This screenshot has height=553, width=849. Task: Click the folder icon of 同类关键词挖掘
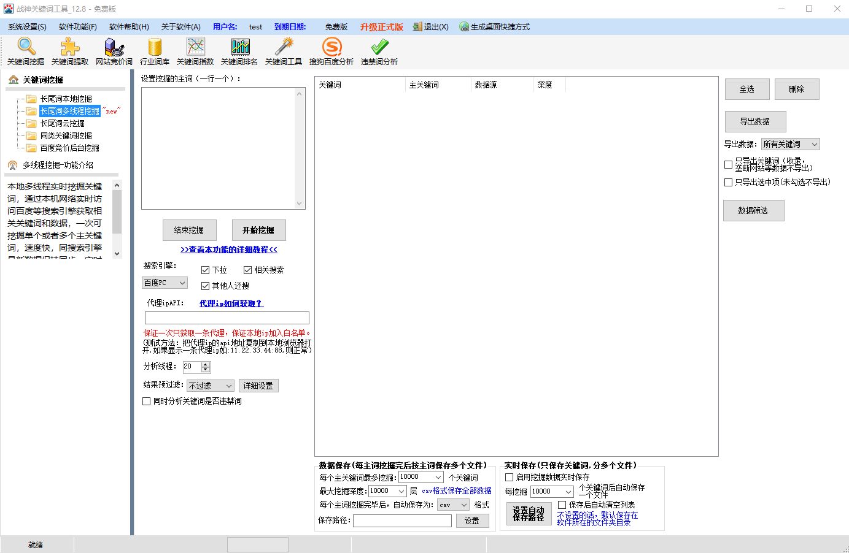pyautogui.click(x=31, y=135)
